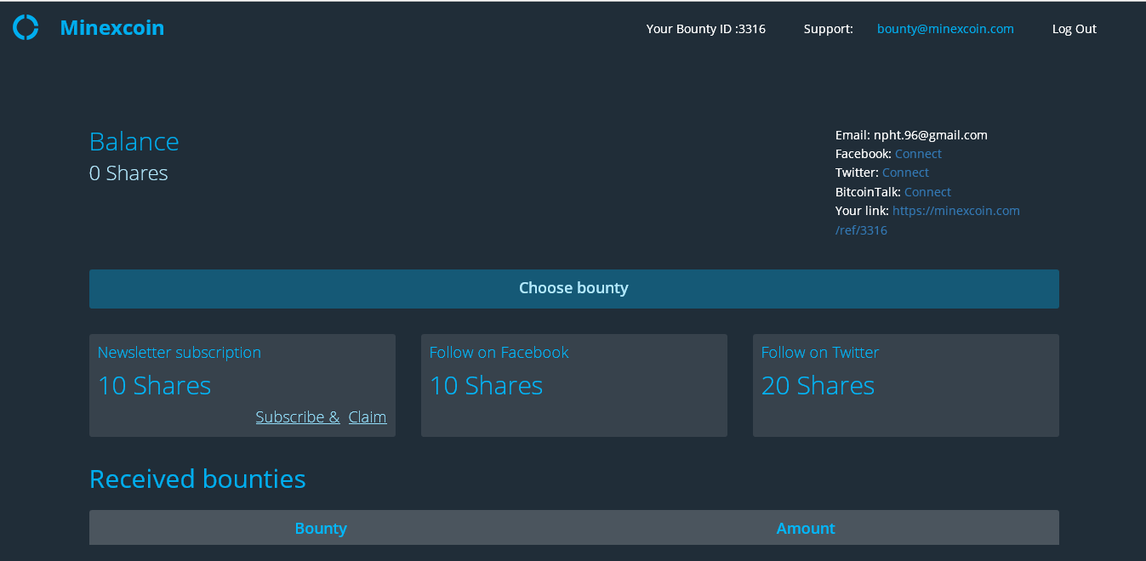
Task: Click the 20 Shares value on Twitter card
Action: click(x=818, y=386)
